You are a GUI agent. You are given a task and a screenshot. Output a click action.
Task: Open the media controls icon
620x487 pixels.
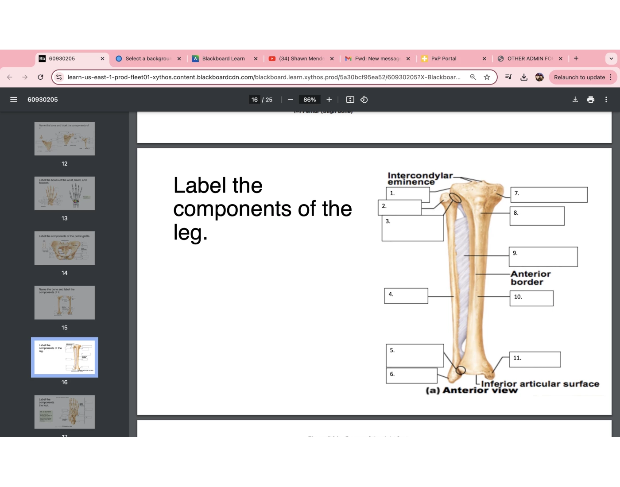coord(508,77)
